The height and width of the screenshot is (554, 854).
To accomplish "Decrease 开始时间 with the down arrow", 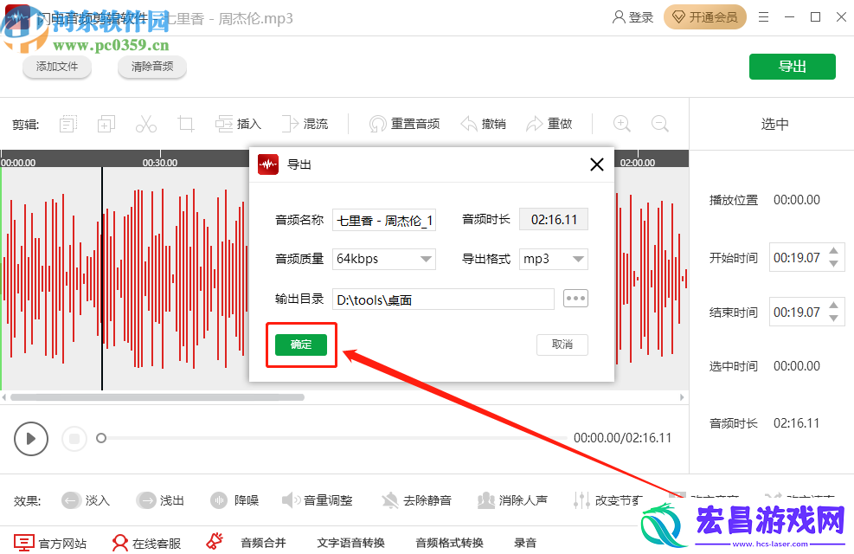I will tap(833, 264).
